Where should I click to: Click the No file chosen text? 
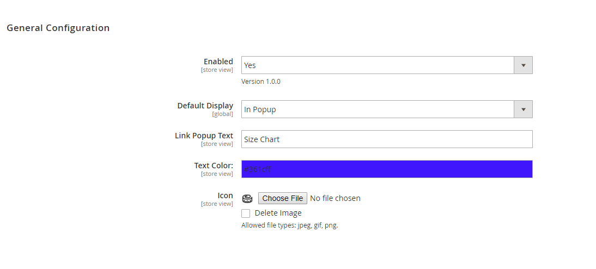335,198
